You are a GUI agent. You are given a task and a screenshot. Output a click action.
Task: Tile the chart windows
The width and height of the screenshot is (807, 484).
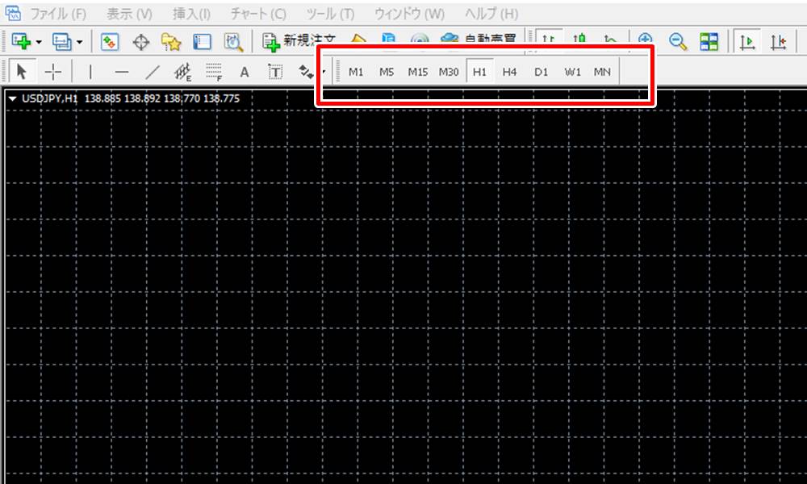[x=709, y=41]
